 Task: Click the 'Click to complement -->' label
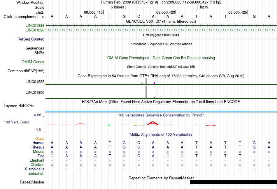click(x=24, y=17)
